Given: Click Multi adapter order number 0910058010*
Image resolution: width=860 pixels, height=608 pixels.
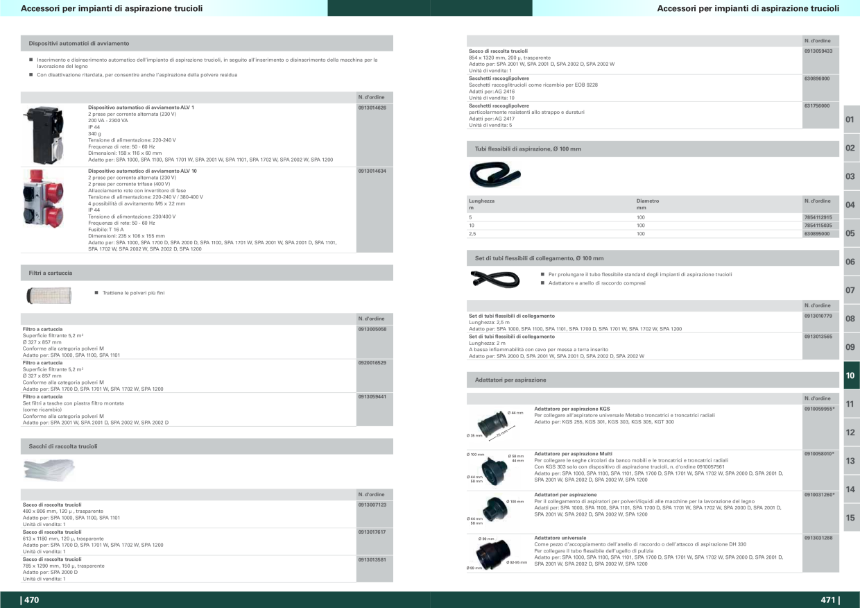Looking at the screenshot, I should 820,453.
